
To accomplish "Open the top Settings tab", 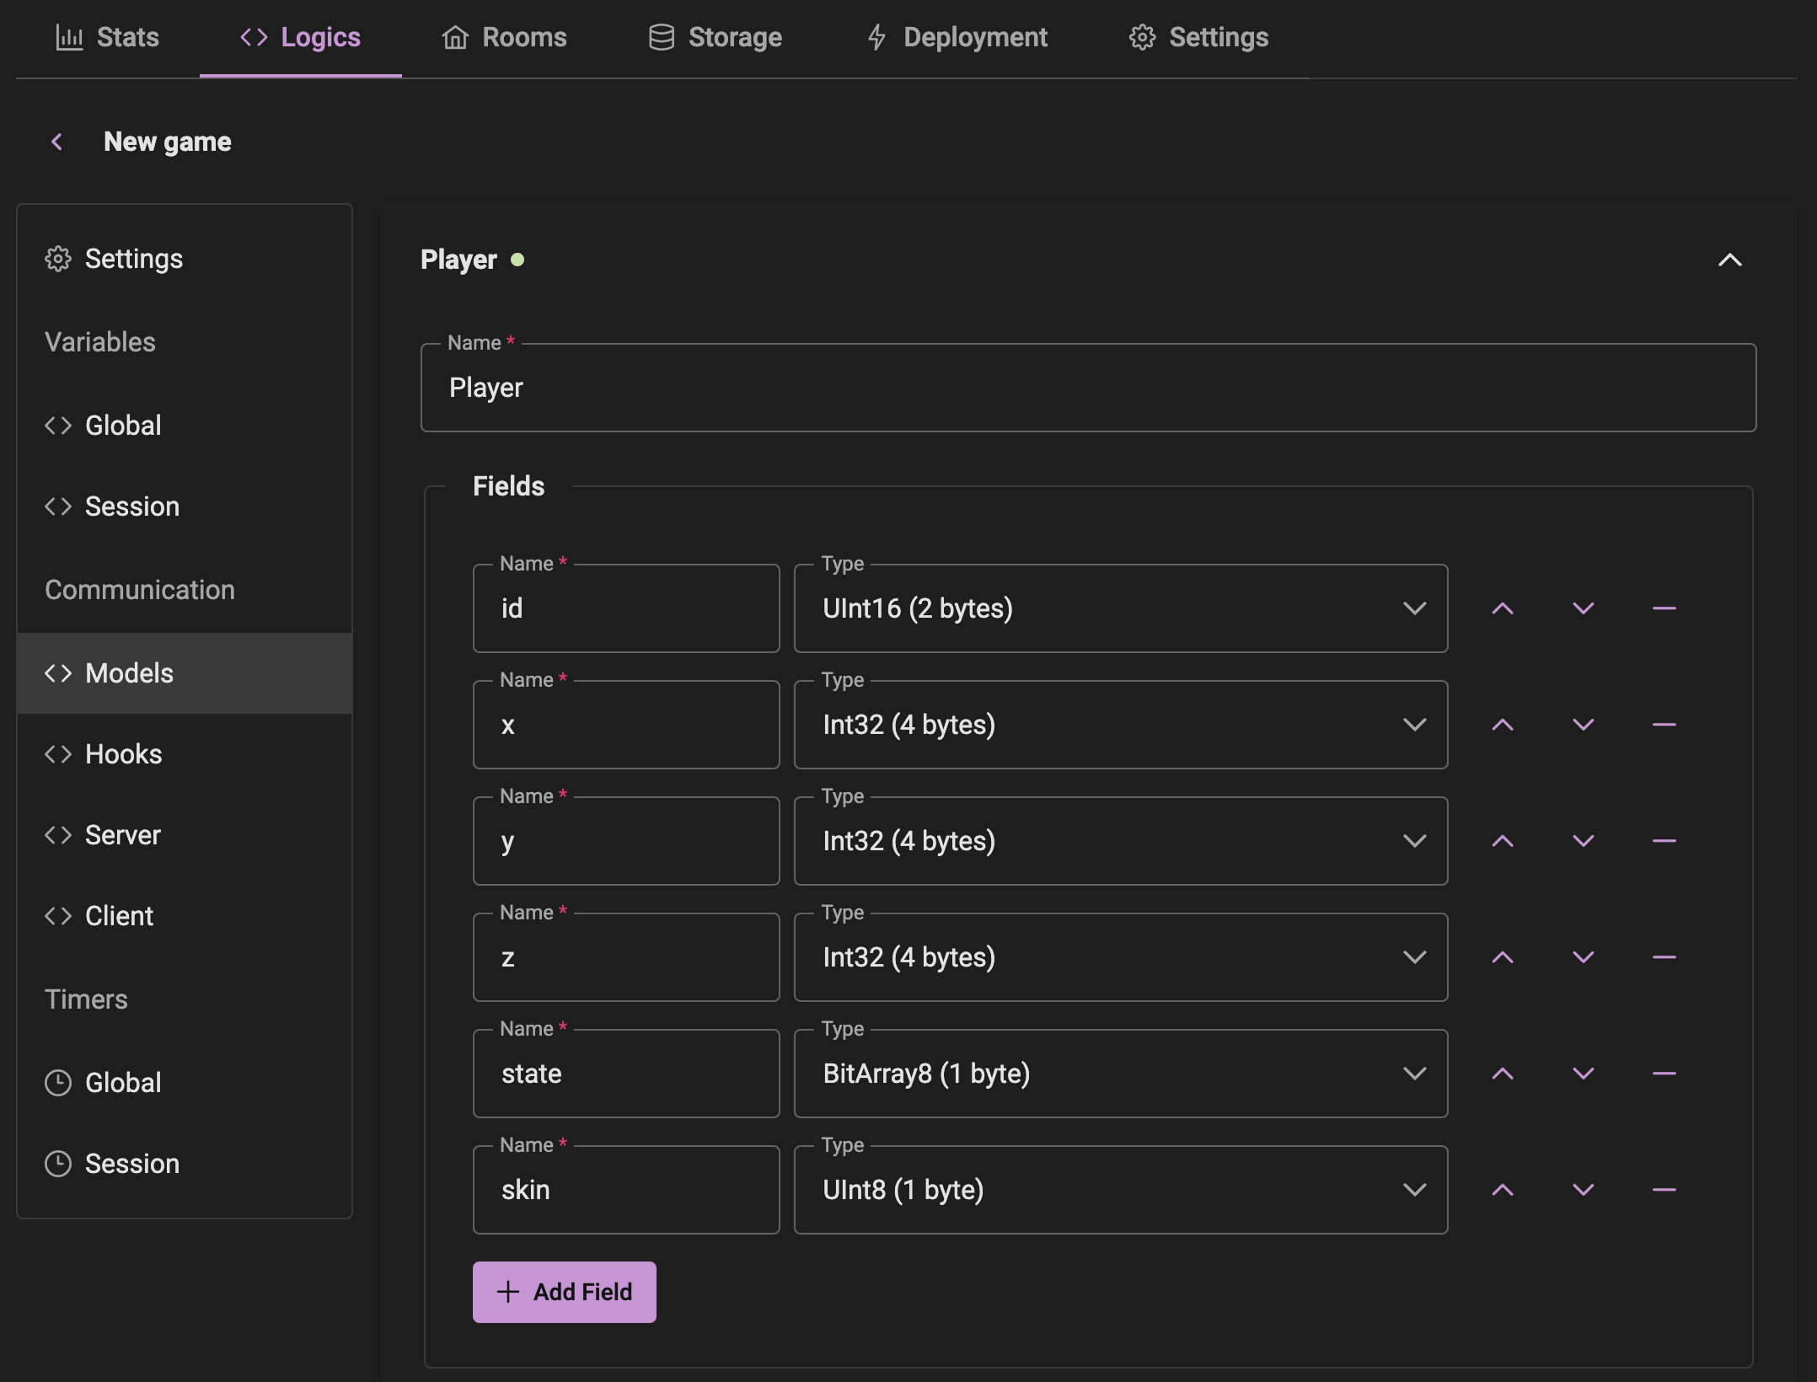I will 1198,37.
